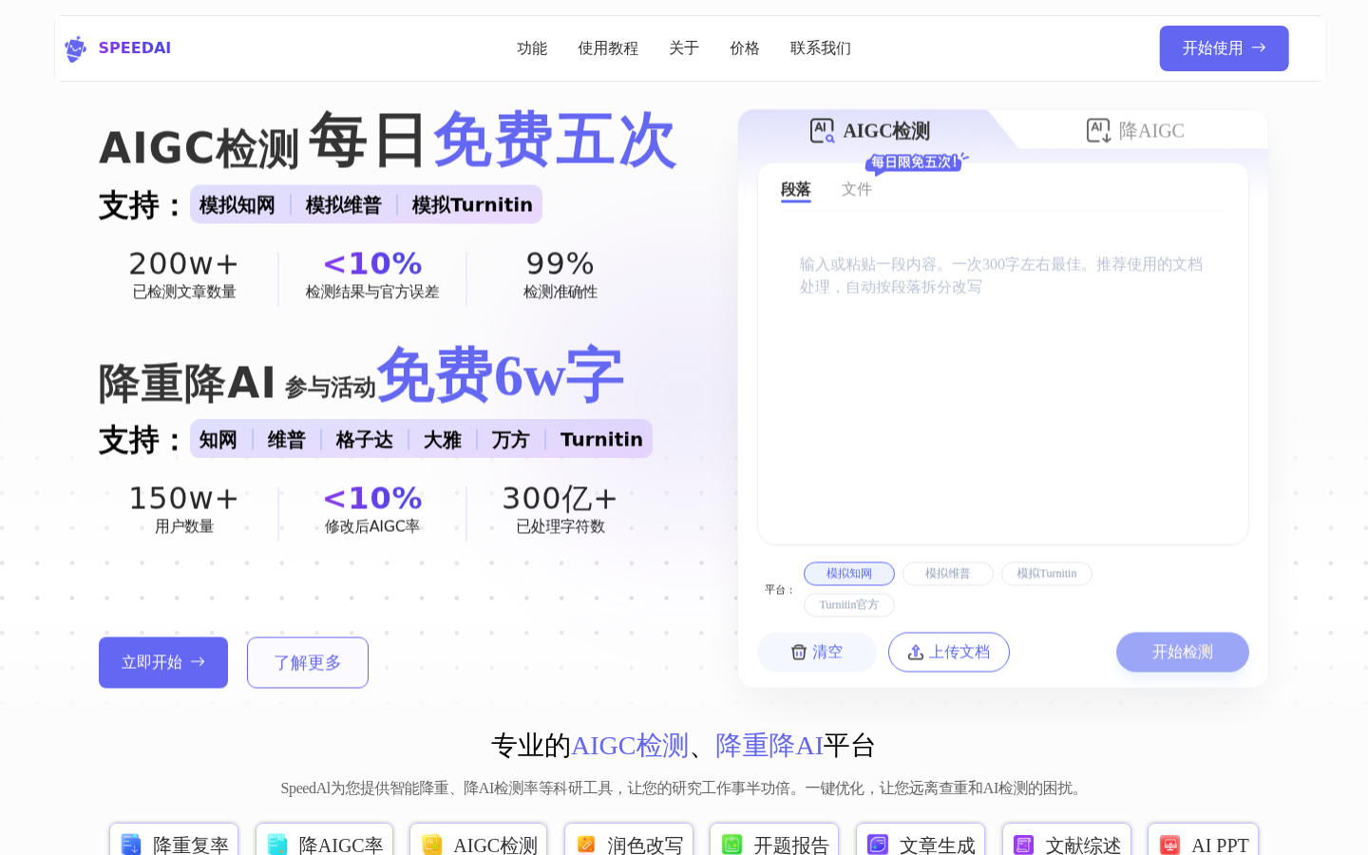Open the 文献综述 feature icon
Viewport: 1368px width, 855px height.
click(1024, 845)
